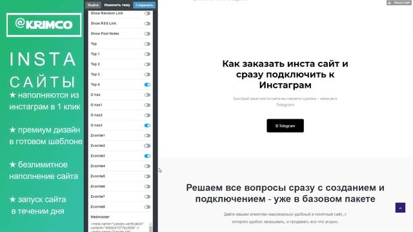Toggle the Show Random Link switch
This screenshot has height=232, width=413.
click(x=147, y=14)
